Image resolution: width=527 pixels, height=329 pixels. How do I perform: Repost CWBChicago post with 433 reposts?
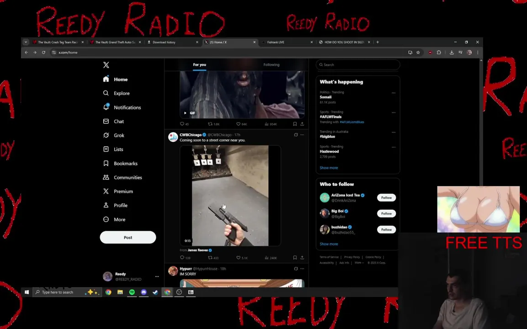click(x=213, y=258)
